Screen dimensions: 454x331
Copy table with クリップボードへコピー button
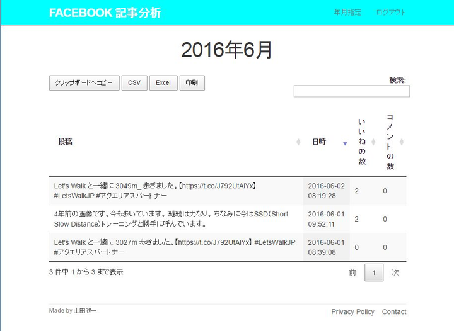84,83
